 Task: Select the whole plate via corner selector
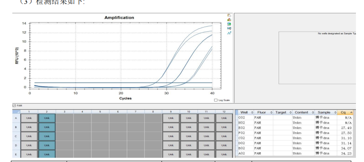(16, 112)
